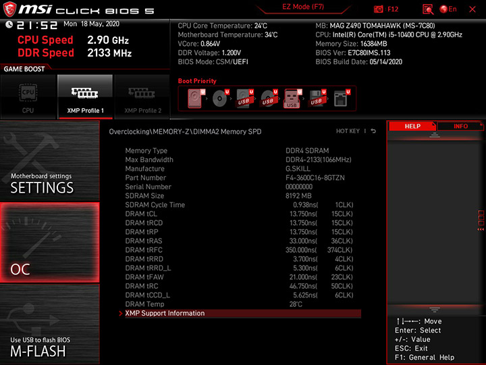Image resolution: width=486 pixels, height=365 pixels.
Task: Select the DRAM tRC row
Action: click(x=243, y=286)
